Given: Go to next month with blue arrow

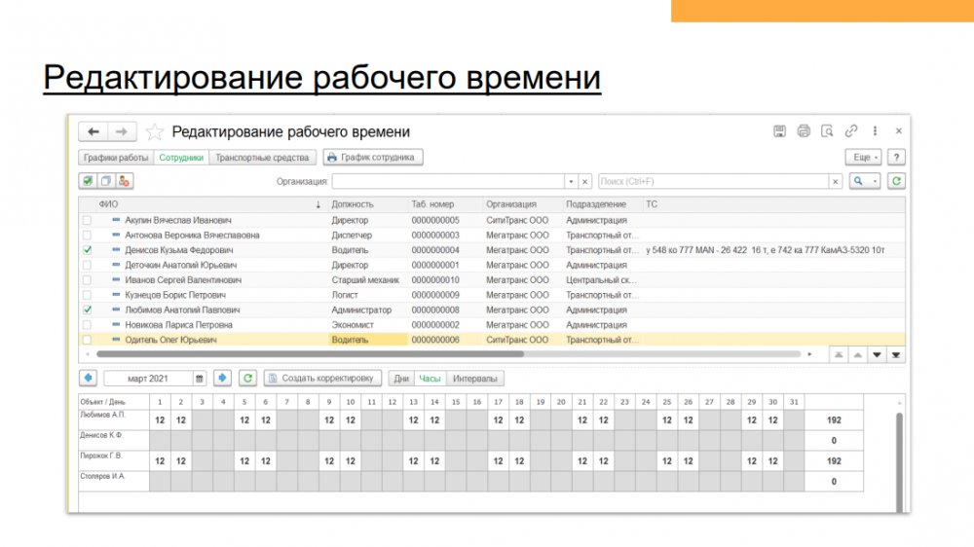Looking at the screenshot, I should pos(222,379).
